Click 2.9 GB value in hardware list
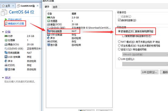The image size is (168, 111). coord(75,18)
